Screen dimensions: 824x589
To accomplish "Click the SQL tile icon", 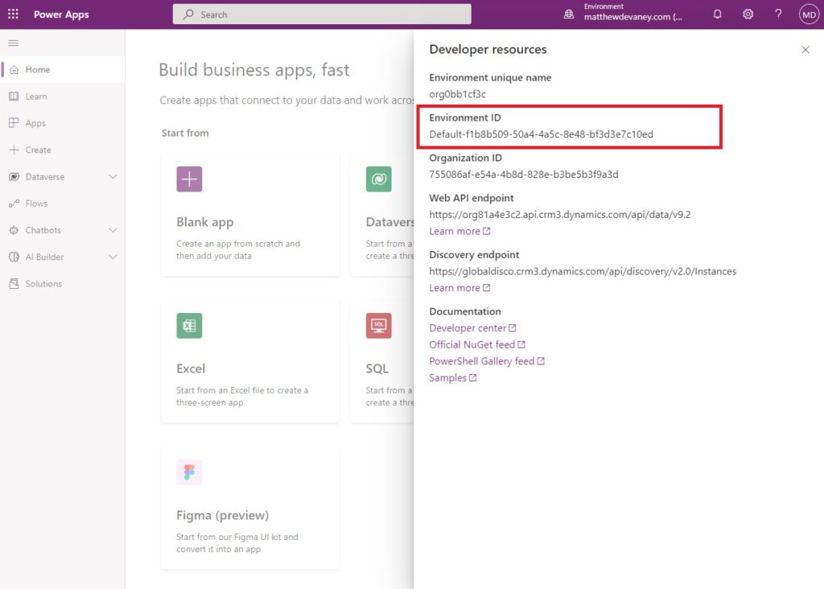I will tap(379, 326).
